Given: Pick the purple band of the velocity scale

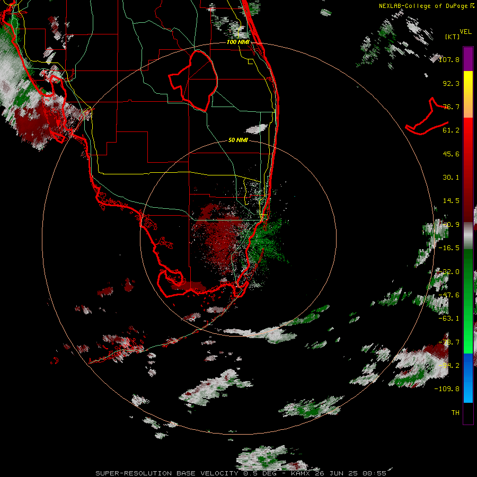Looking at the screenshot, I should pos(468,59).
